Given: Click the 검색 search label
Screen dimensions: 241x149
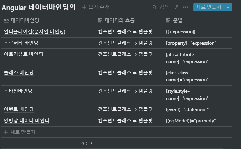Looking at the screenshot, I should click(x=164, y=7).
